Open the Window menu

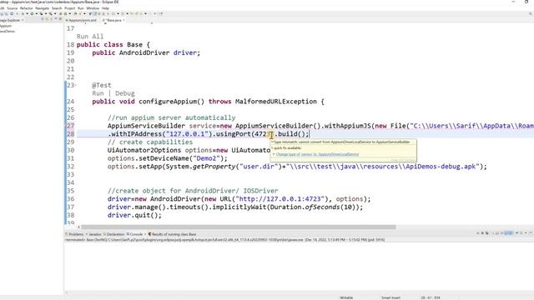[x=93, y=8]
